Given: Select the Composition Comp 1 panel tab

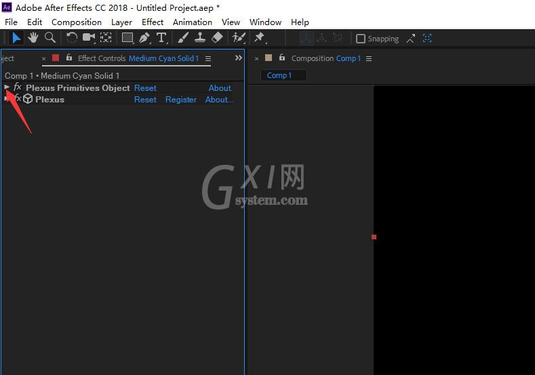Looking at the screenshot, I should [326, 58].
